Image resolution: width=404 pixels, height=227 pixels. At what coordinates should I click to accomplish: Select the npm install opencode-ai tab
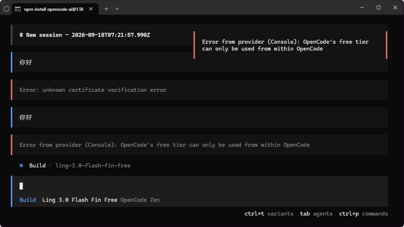point(54,9)
